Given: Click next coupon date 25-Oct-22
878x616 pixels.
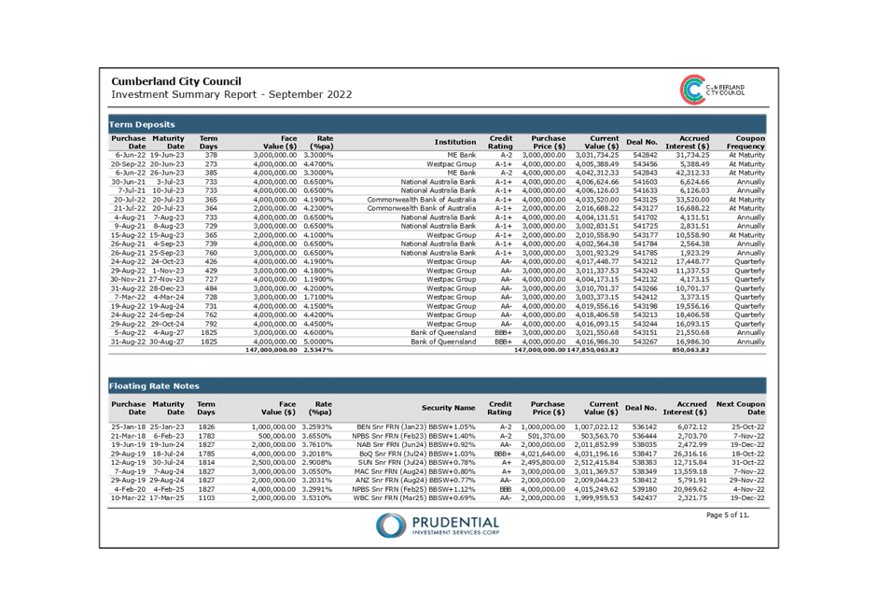Looking at the screenshot, I should (x=747, y=427).
